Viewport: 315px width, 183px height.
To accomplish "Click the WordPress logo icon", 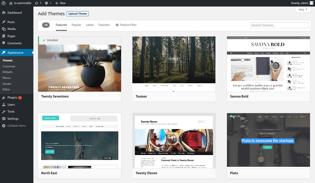I will tap(4, 3).
